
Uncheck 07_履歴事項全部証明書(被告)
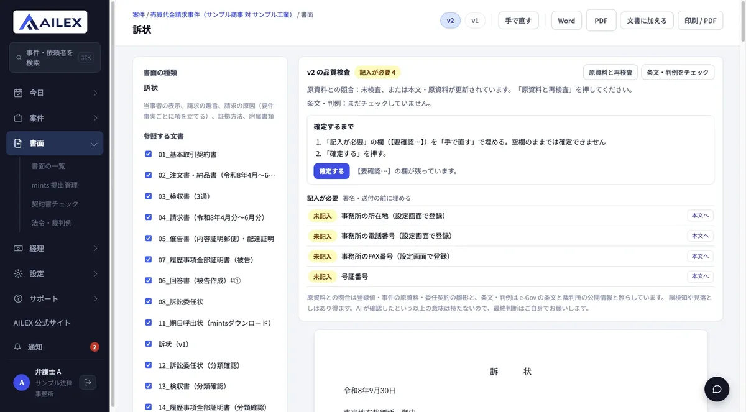[149, 259]
